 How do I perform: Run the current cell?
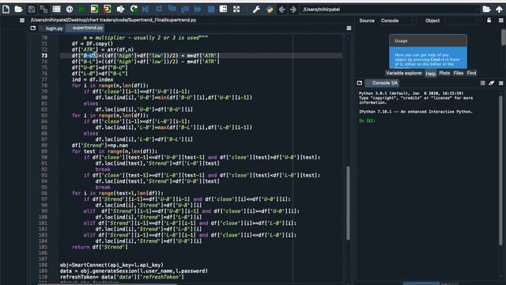click(x=94, y=9)
